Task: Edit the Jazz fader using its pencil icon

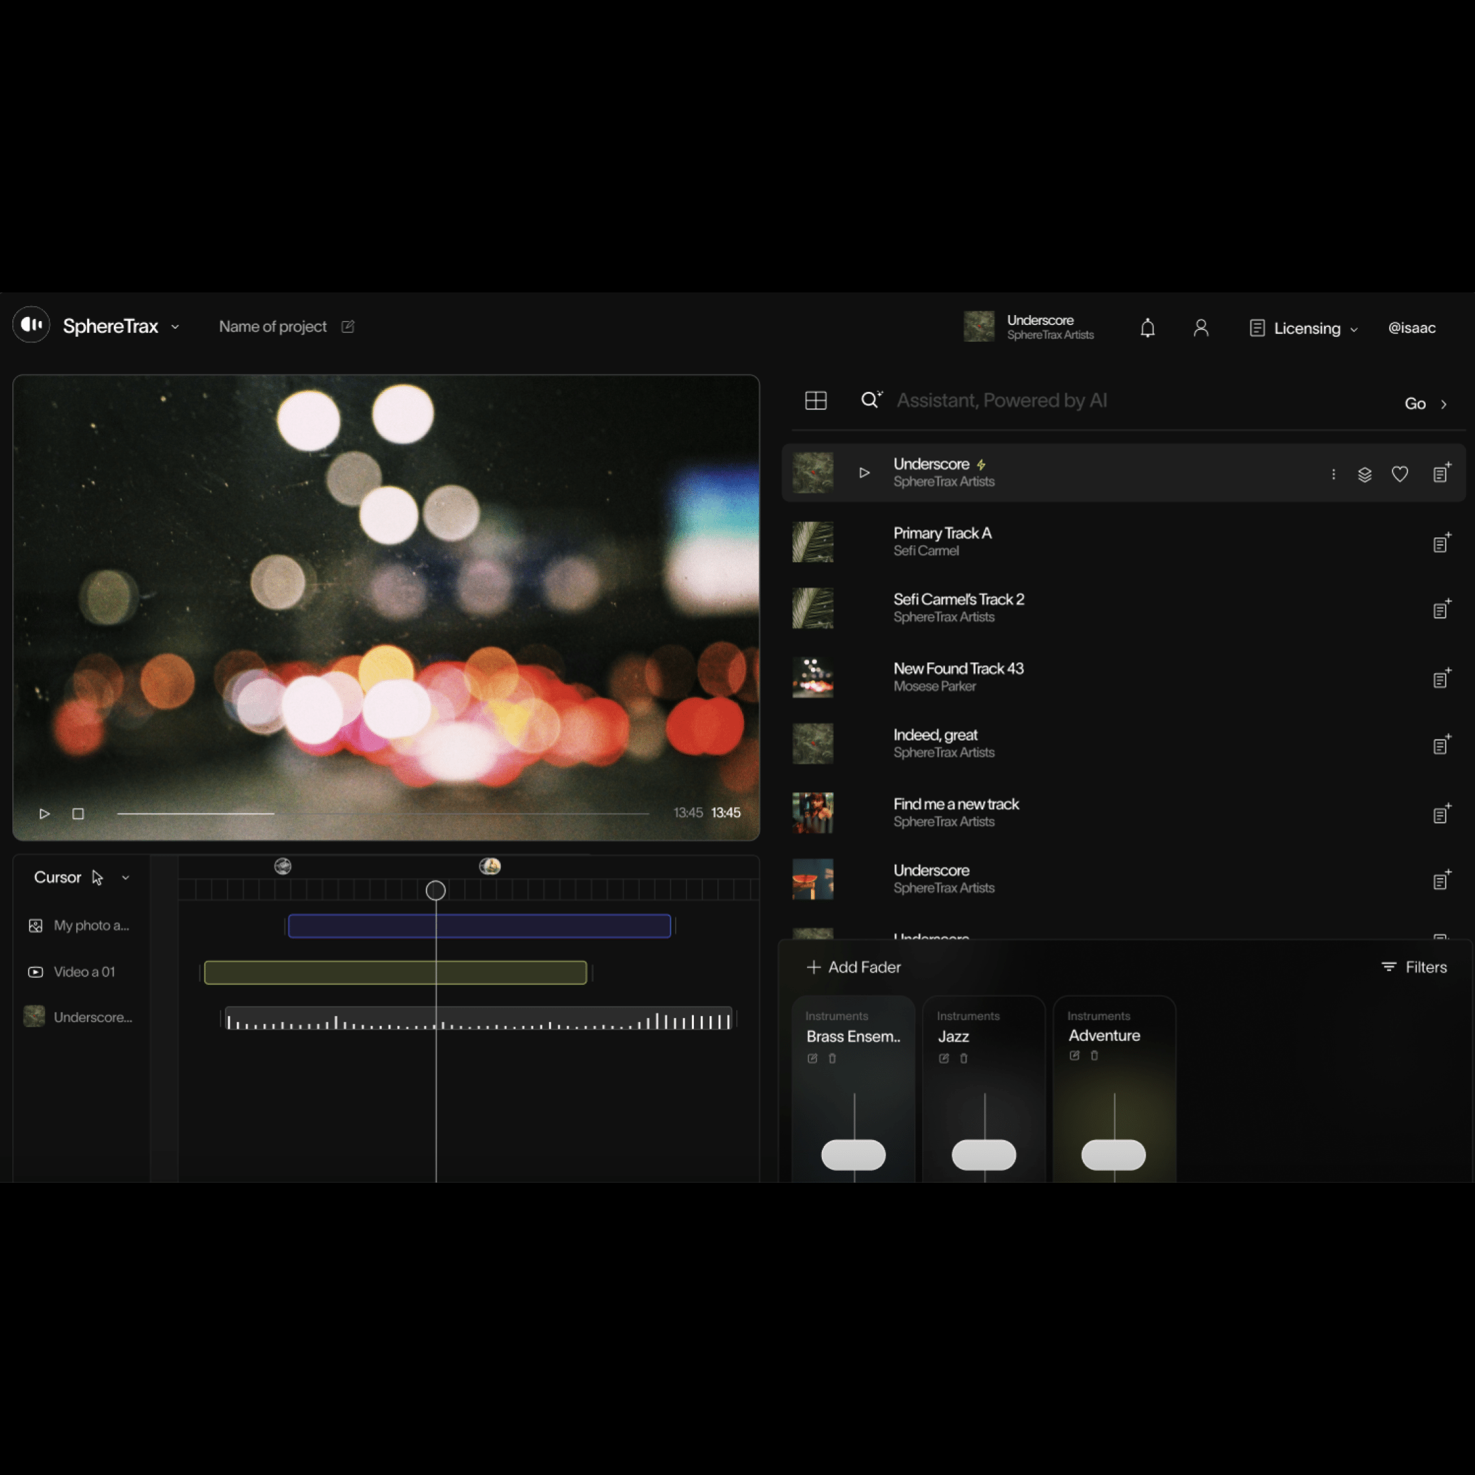Action: point(943,1058)
